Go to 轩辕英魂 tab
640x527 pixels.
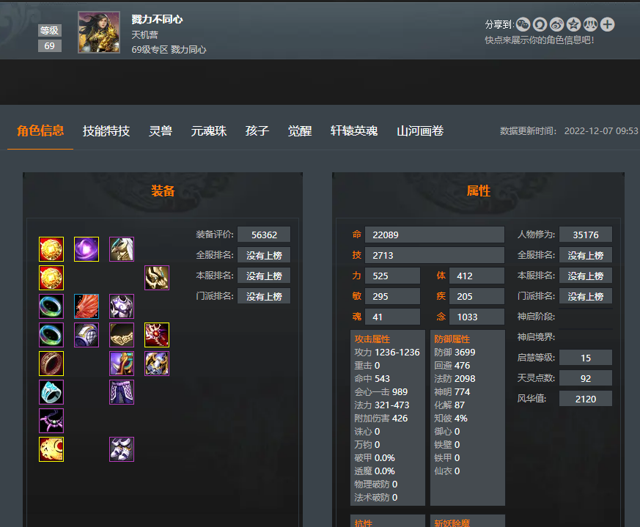tap(354, 131)
